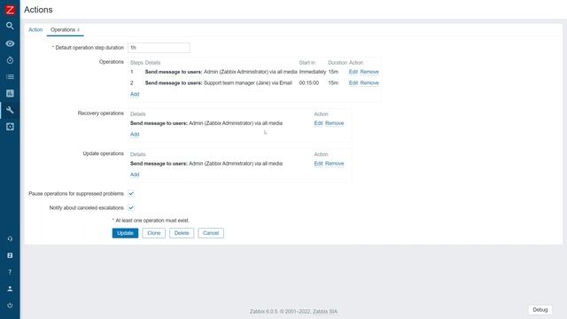Open the Services clock icon menu
This screenshot has width=567, height=319.
(10, 60)
